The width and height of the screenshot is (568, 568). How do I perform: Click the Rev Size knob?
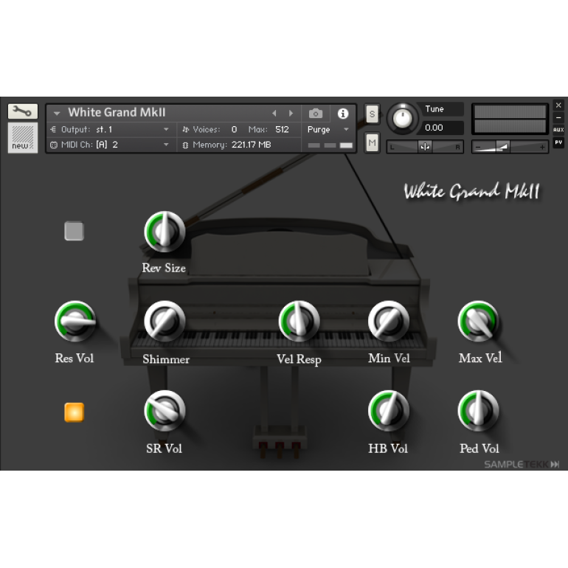[164, 231]
